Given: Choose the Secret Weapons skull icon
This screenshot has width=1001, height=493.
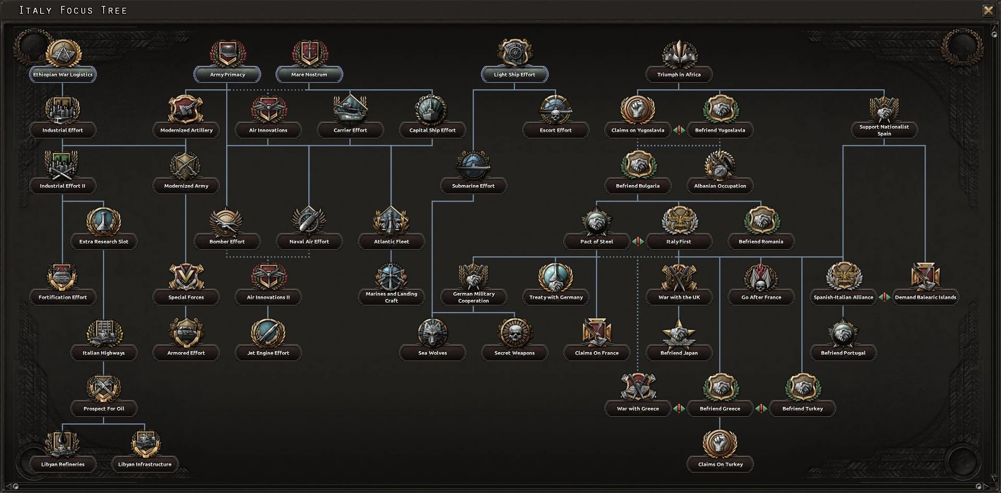Looking at the screenshot, I should 515,333.
